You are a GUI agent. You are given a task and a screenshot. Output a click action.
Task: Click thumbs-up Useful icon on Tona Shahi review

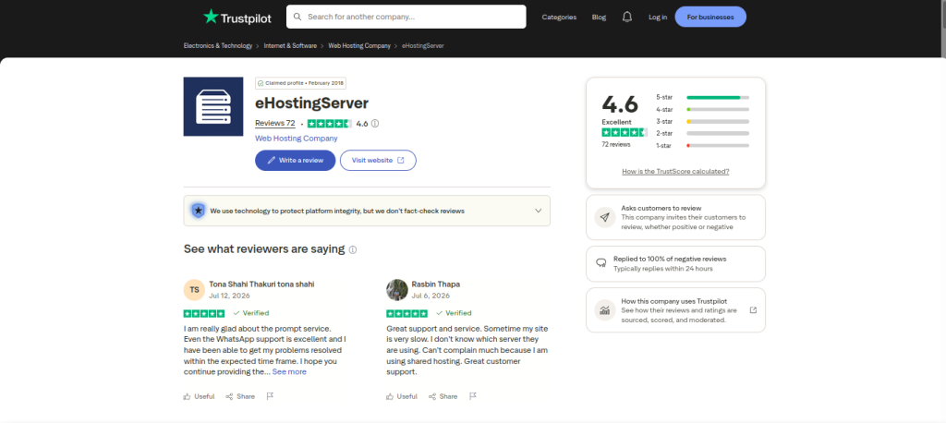point(187,396)
